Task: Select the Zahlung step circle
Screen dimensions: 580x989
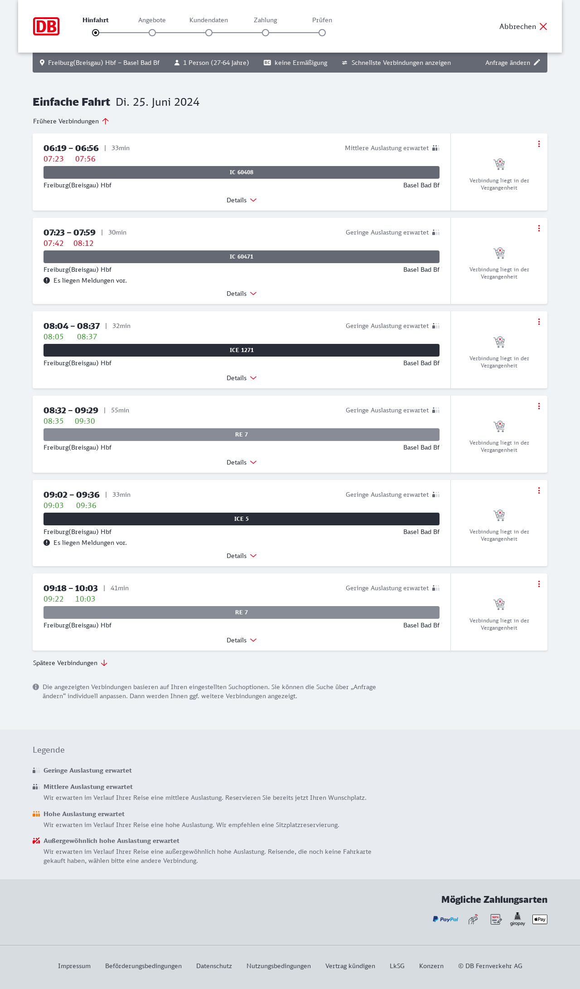Action: click(x=266, y=33)
